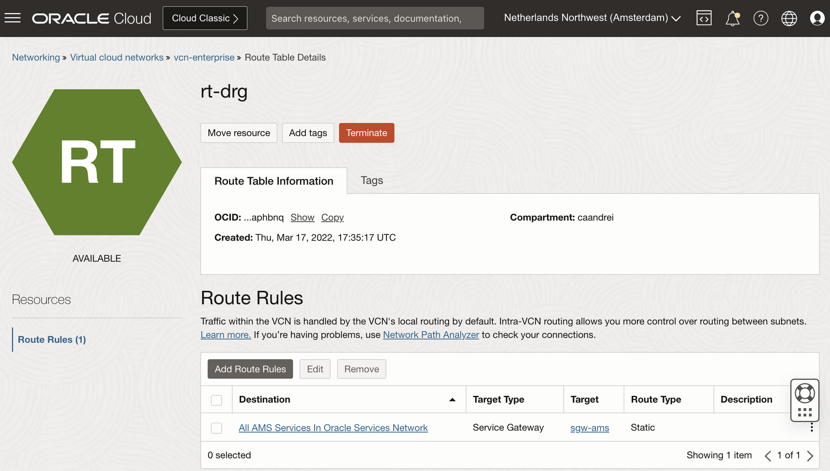This screenshot has height=471, width=830.
Task: Open the user profile avatar
Action: coord(817,18)
